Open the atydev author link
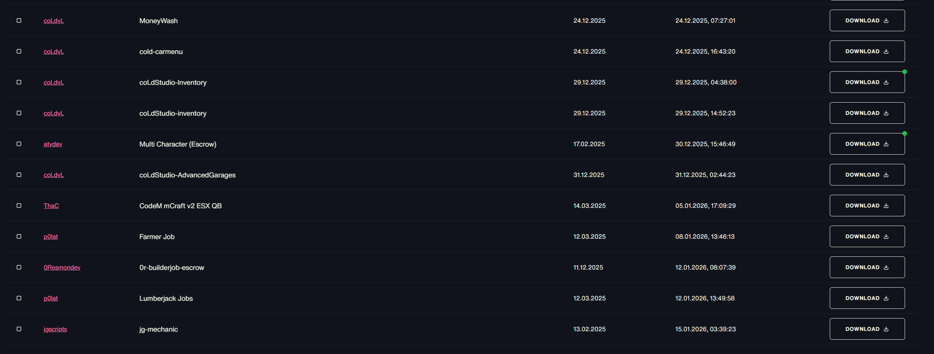 (x=53, y=144)
